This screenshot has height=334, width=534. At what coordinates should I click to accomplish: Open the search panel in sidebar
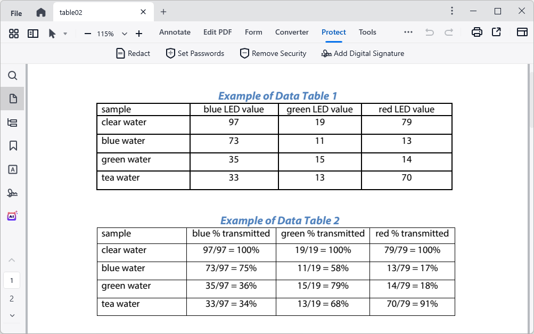click(13, 76)
